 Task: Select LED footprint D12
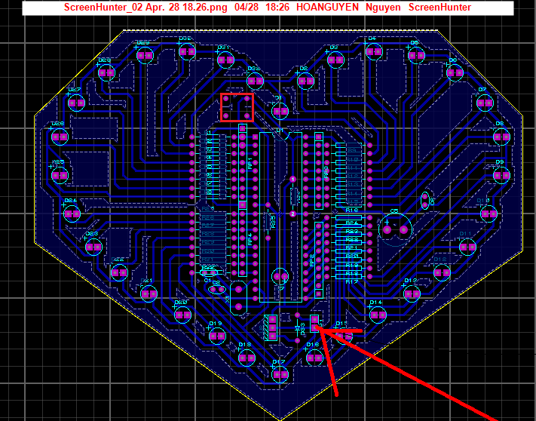(442, 273)
